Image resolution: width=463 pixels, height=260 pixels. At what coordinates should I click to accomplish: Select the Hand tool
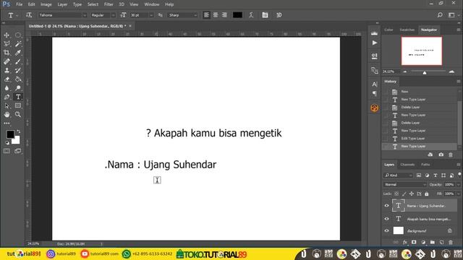[7, 114]
